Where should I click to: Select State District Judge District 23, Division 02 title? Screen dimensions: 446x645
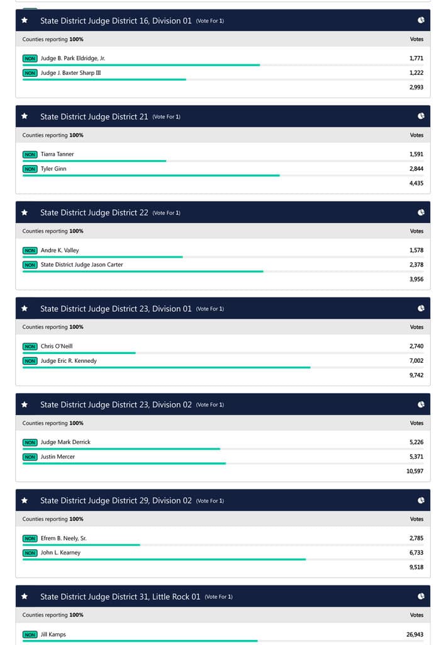pos(116,404)
